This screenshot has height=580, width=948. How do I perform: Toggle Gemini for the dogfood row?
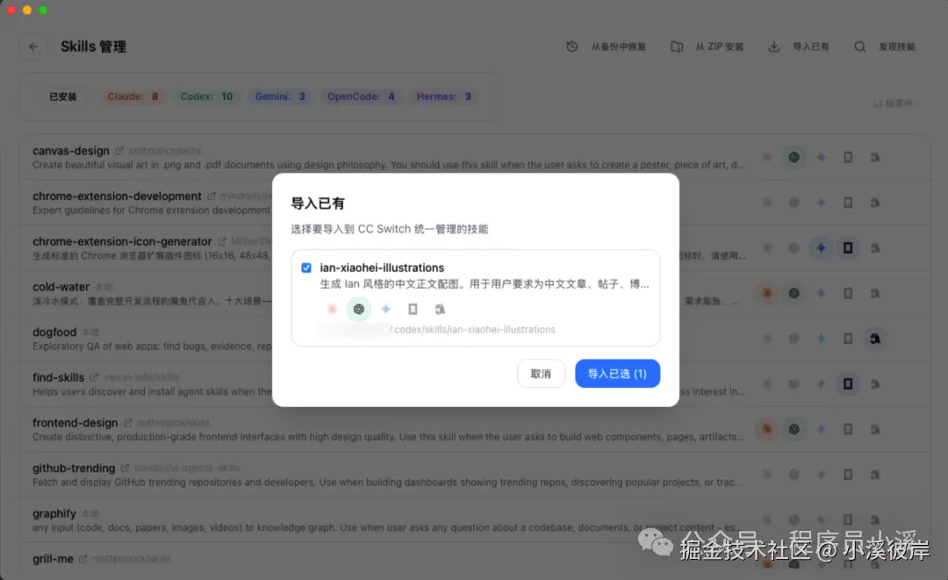pyautogui.click(x=821, y=339)
